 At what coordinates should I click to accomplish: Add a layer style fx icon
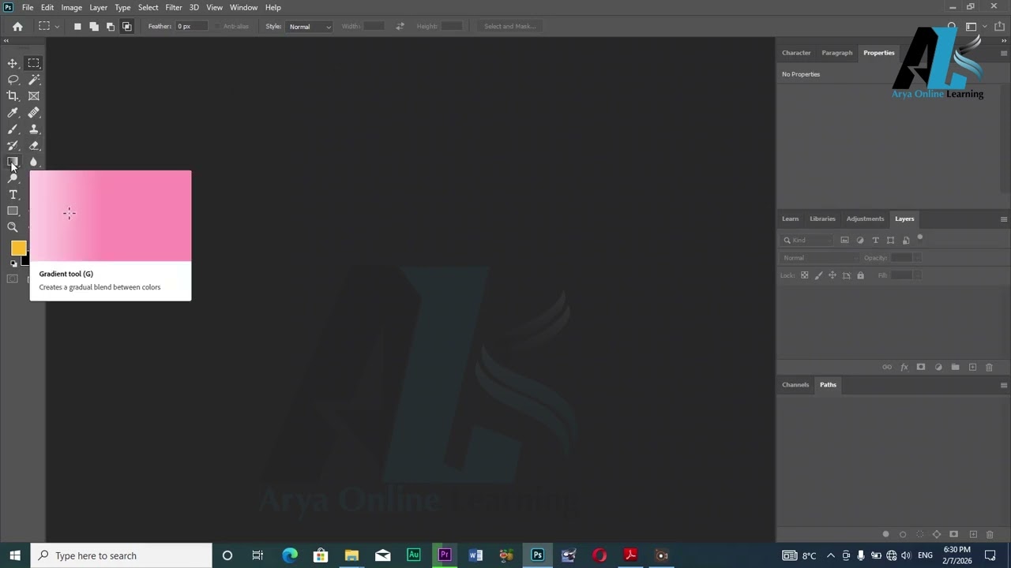tap(904, 368)
